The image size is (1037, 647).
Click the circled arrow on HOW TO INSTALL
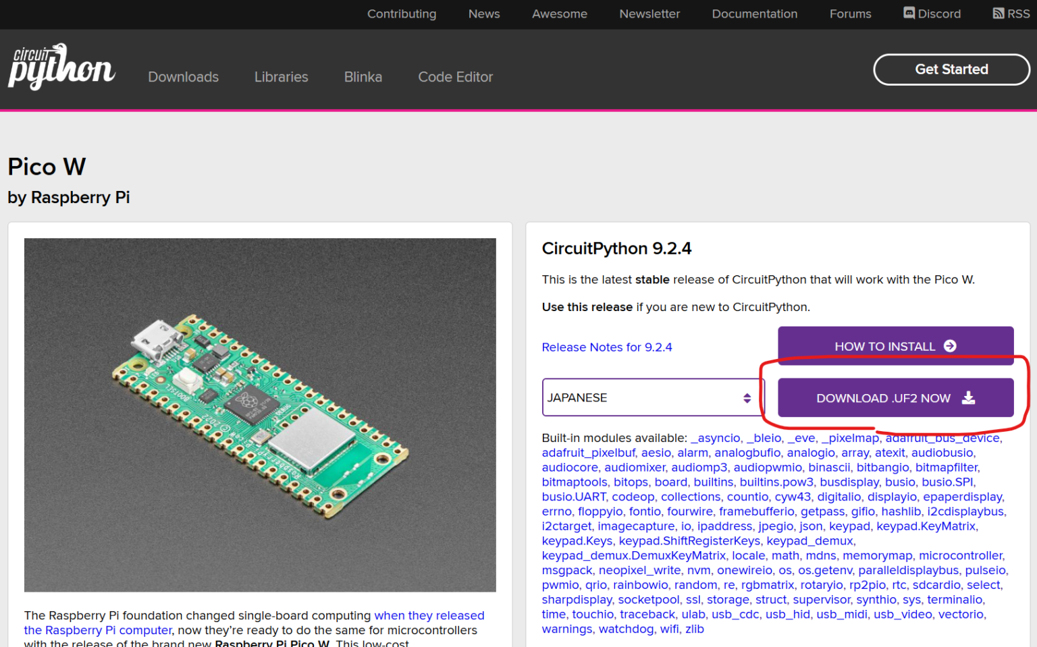(951, 345)
